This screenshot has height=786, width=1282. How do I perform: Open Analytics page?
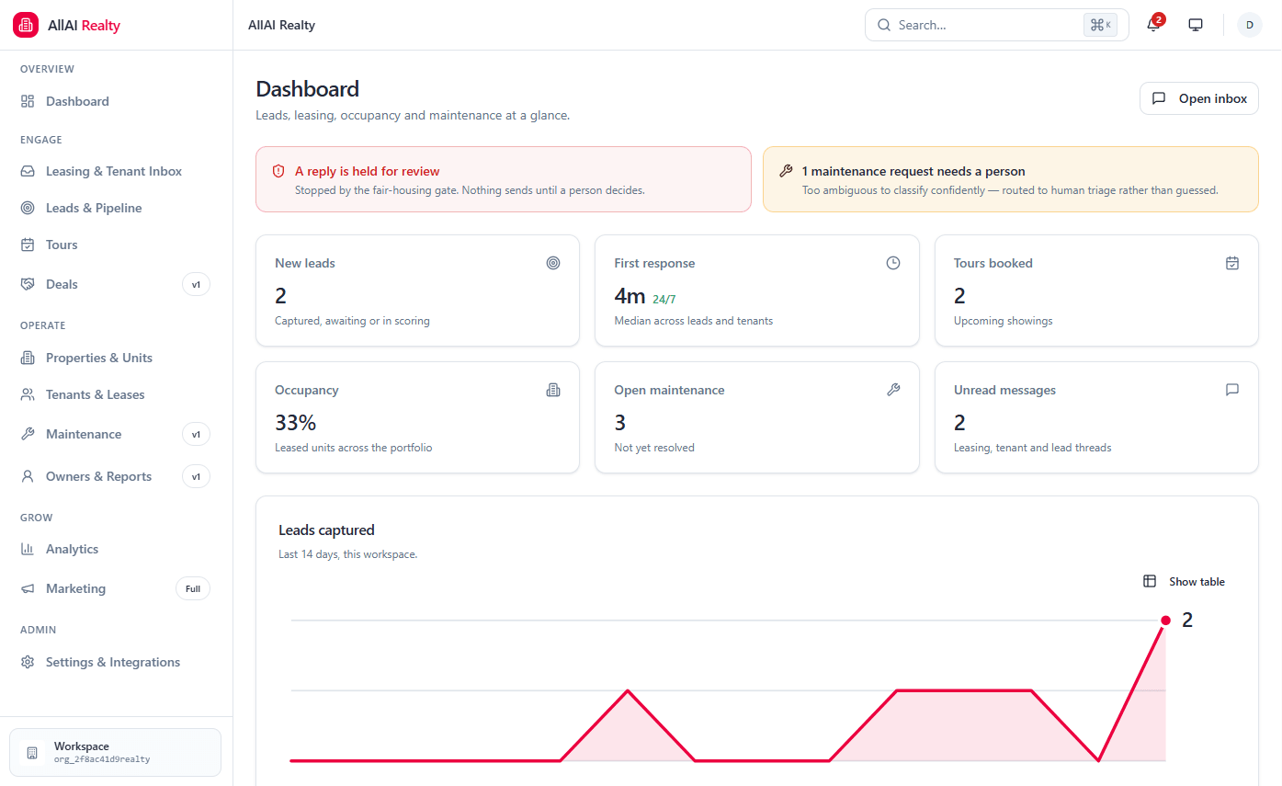point(117,549)
